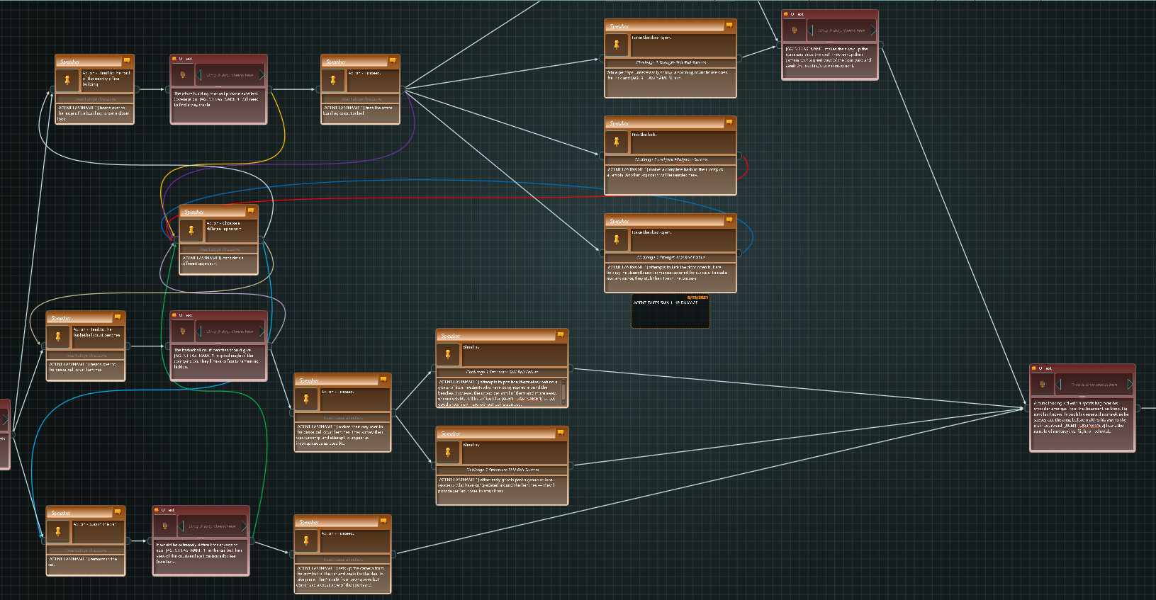
Task: Click pin icon in 'Force the door open' Success node
Action: tap(617, 45)
